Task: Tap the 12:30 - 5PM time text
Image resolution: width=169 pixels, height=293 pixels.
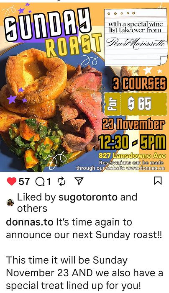Action: tap(132, 142)
